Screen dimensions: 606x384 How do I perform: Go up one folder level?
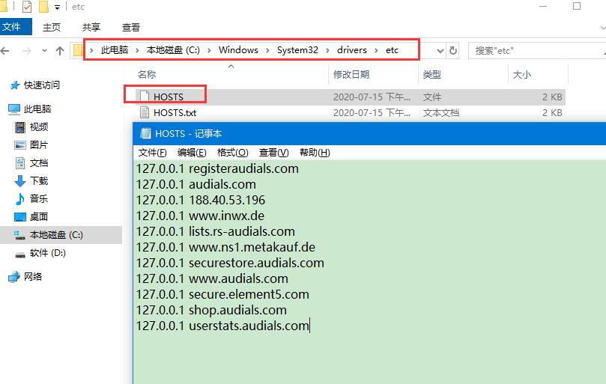click(60, 51)
